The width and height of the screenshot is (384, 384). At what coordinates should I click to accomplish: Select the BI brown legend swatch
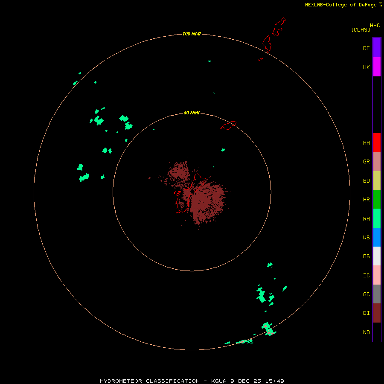pyautogui.click(x=377, y=313)
